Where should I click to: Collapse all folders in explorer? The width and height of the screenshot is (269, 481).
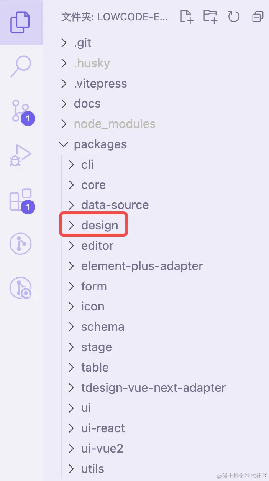click(x=258, y=17)
